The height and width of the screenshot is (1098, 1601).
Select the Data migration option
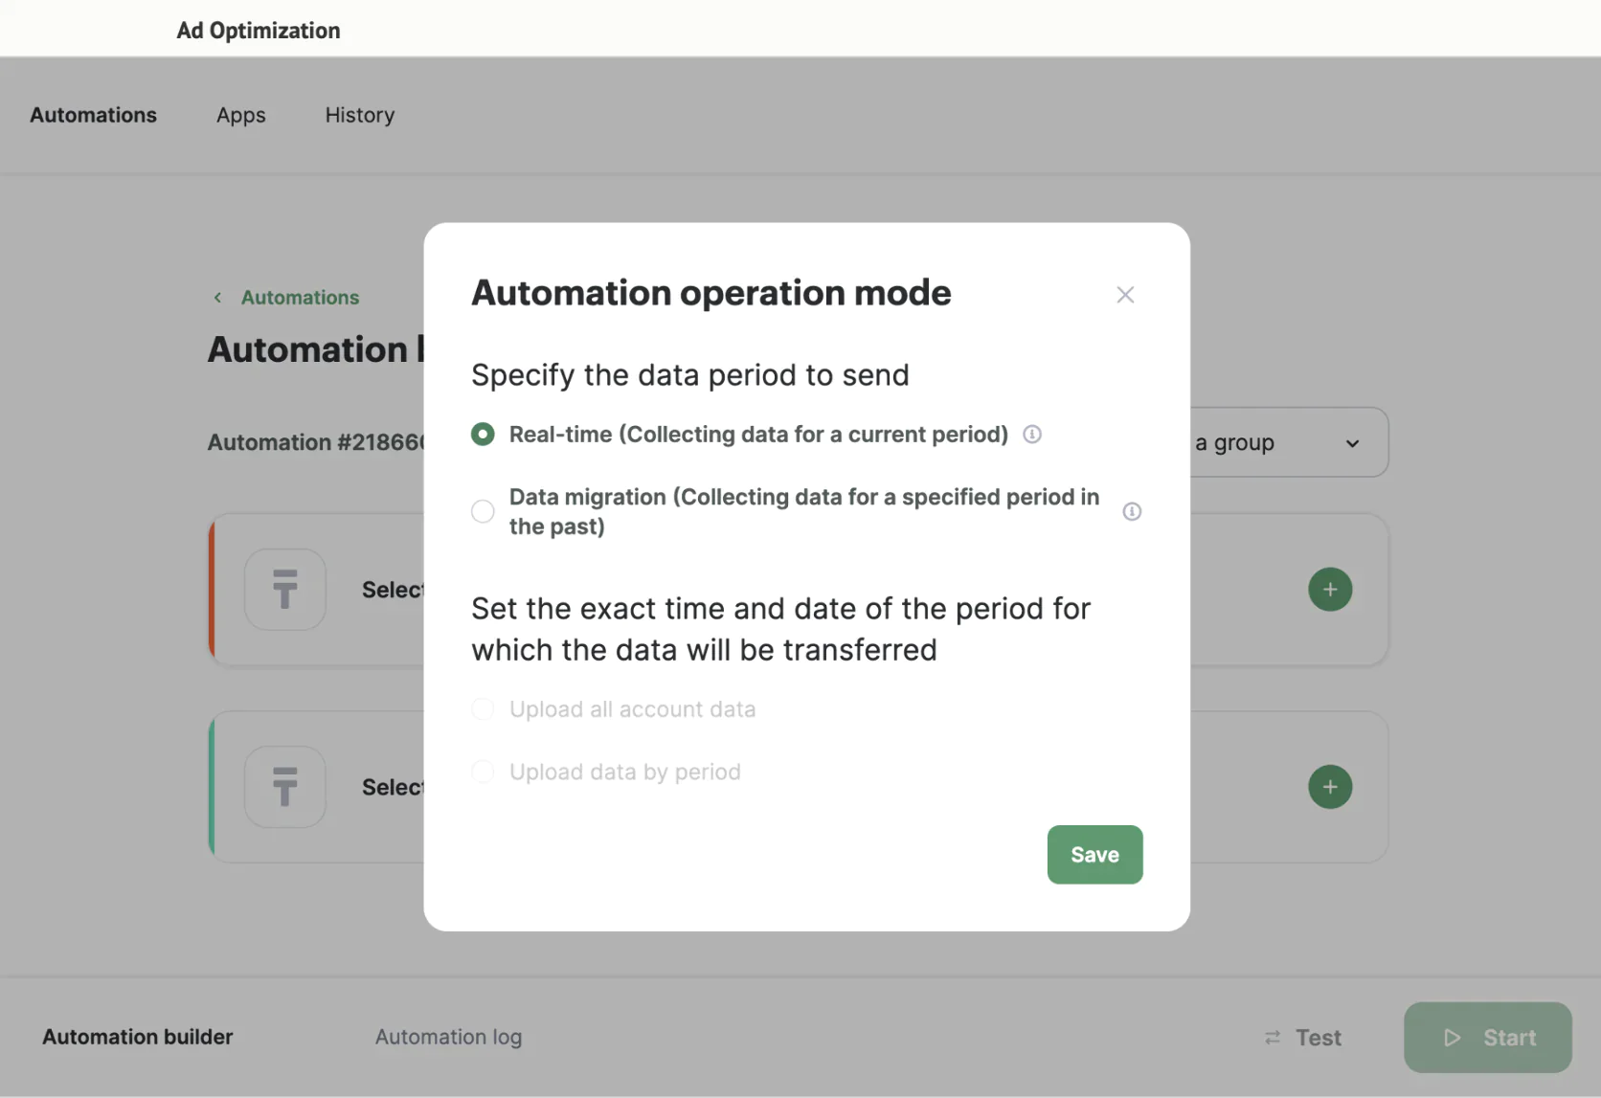(x=483, y=511)
